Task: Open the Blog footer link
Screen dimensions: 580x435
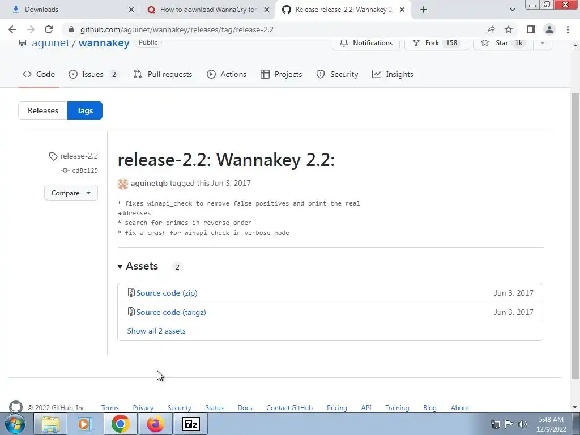Action: [x=430, y=408]
